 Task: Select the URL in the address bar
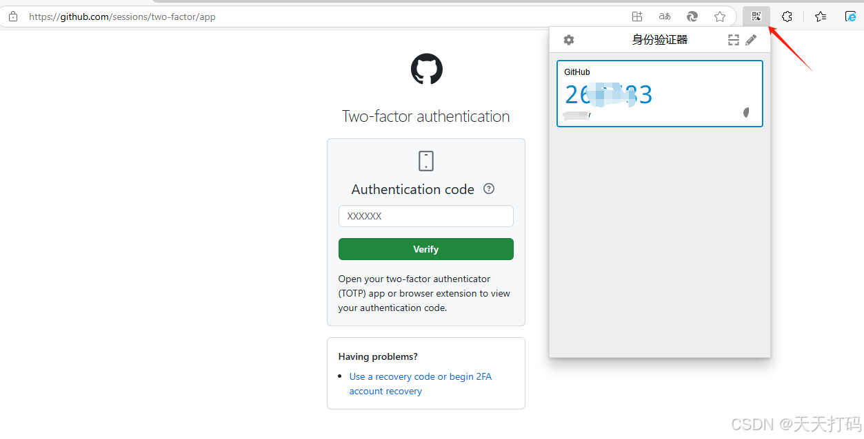click(122, 16)
